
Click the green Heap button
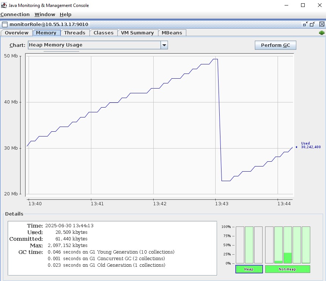click(x=249, y=269)
